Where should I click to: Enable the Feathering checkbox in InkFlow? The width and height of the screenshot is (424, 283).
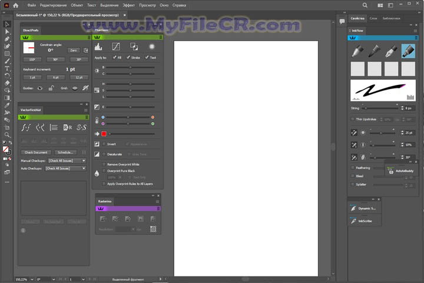(x=352, y=168)
